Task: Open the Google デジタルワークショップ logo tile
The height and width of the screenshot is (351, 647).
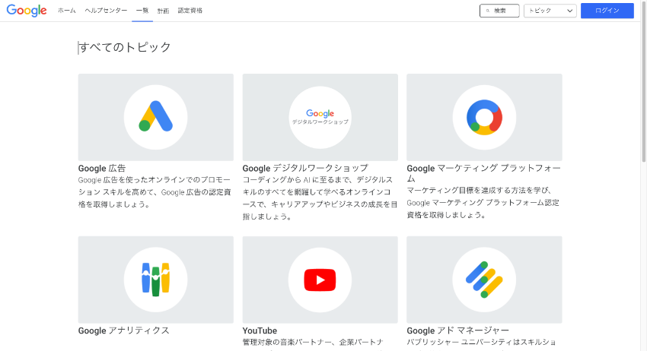Action: pos(320,117)
